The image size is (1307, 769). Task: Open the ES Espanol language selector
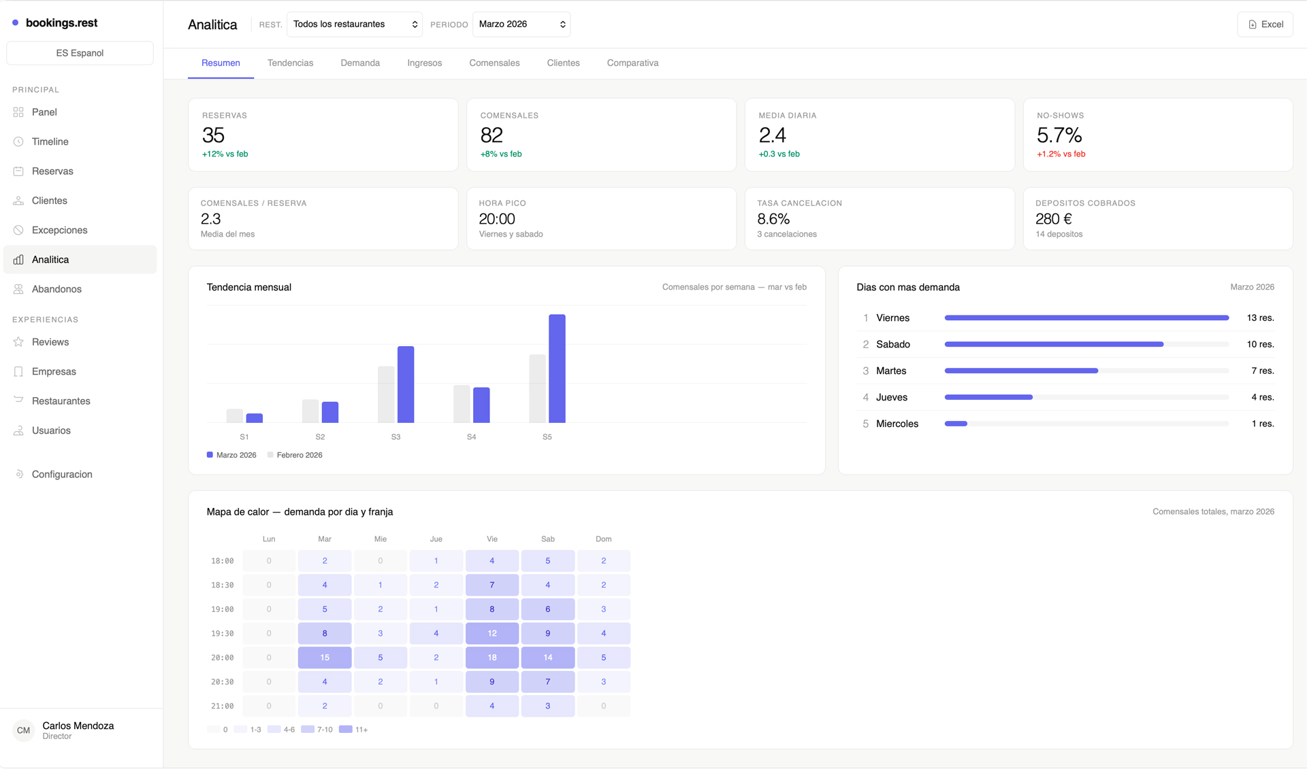point(80,53)
